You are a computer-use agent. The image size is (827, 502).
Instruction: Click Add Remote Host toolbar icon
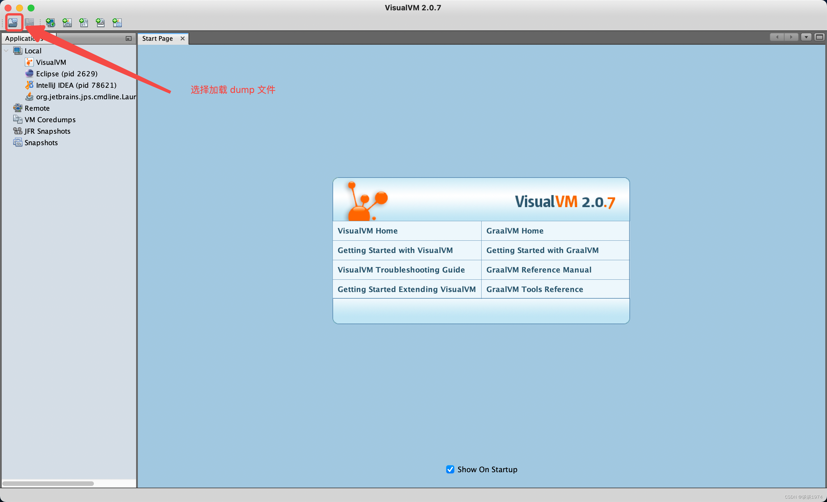coord(50,22)
